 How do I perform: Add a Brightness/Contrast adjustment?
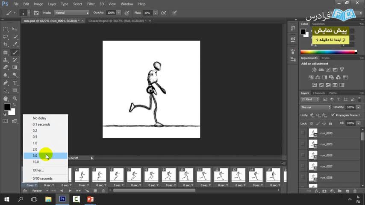pyautogui.click(x=314, y=70)
